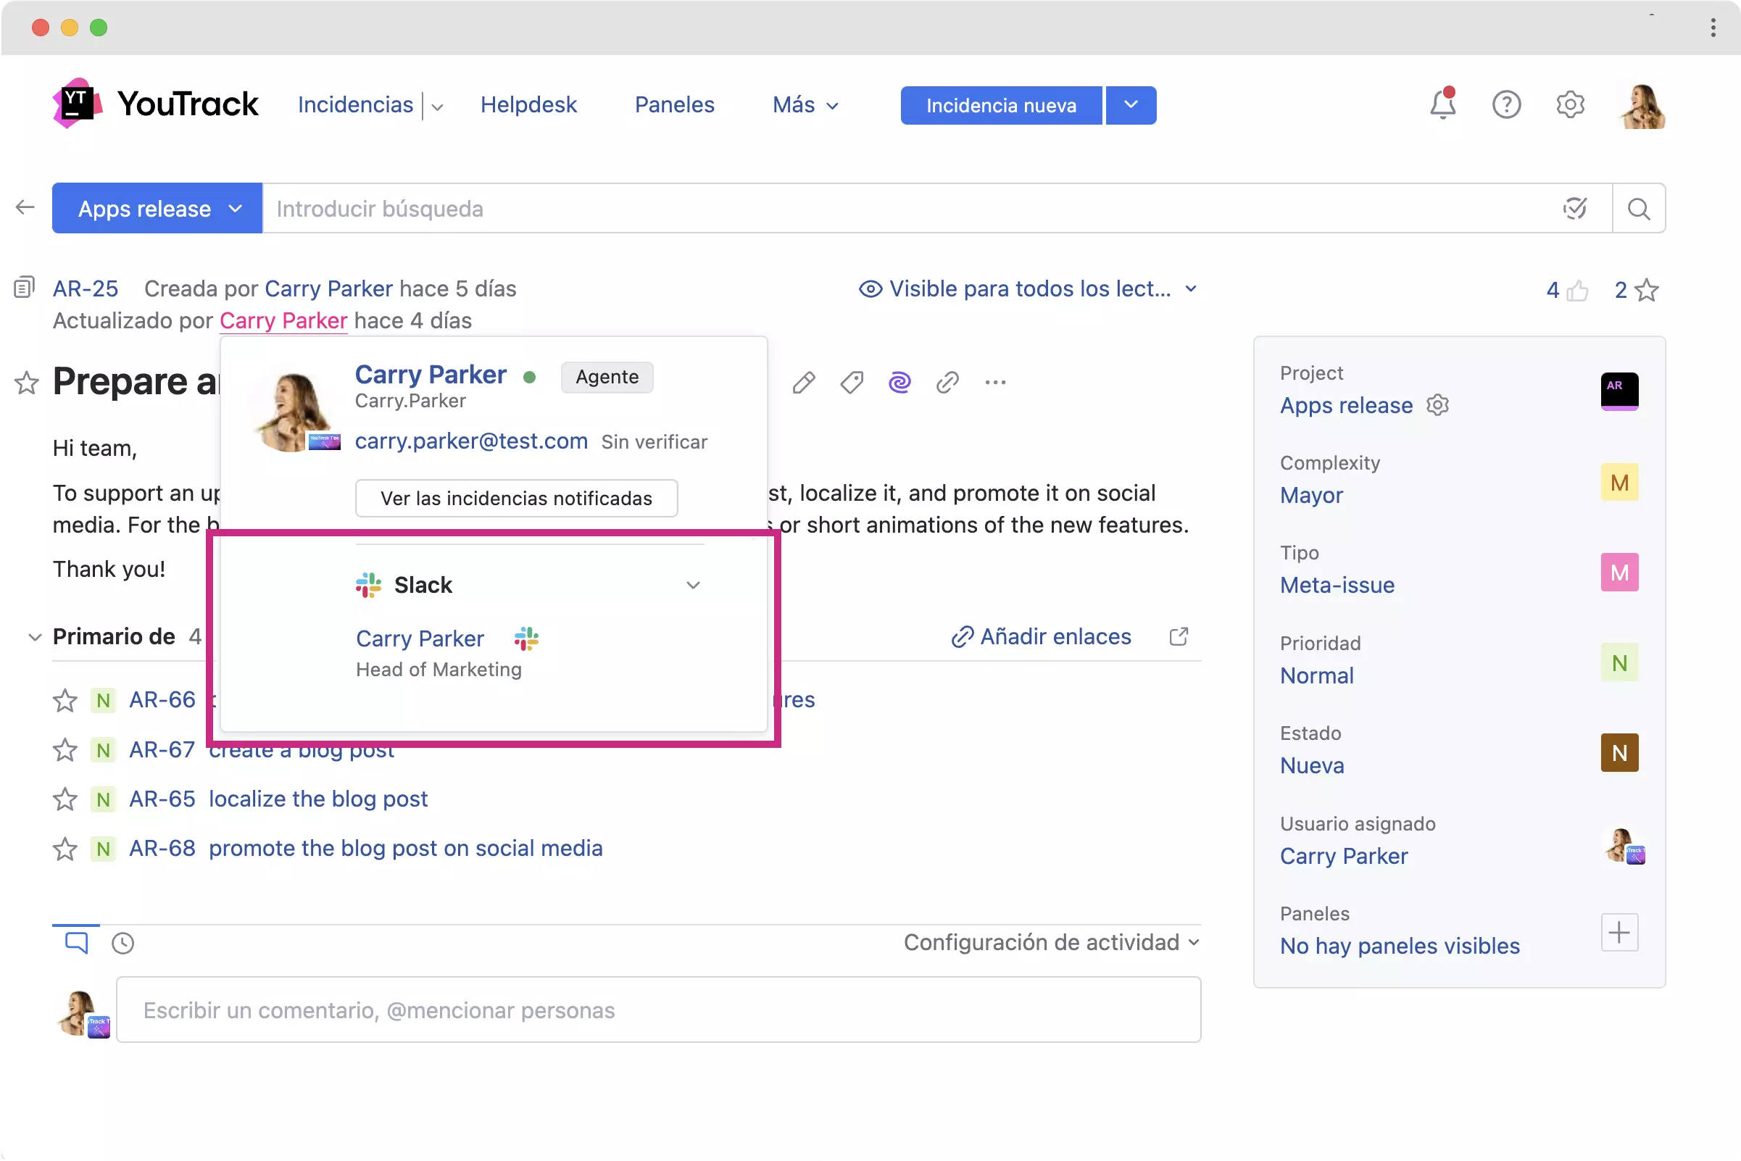Open the Helpdesk menu item
Image resolution: width=1741 pixels, height=1161 pixels.
pyautogui.click(x=528, y=104)
